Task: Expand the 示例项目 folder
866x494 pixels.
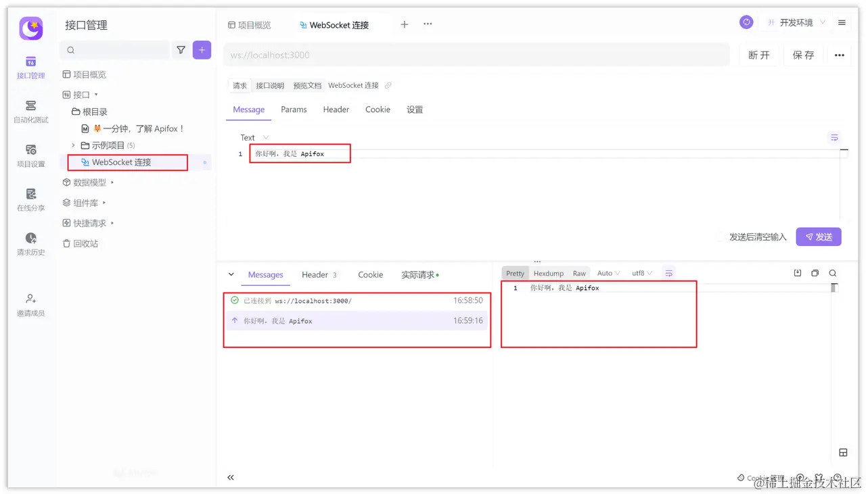Action: click(73, 145)
